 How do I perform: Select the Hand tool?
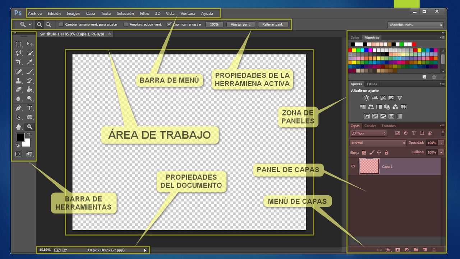(x=18, y=127)
